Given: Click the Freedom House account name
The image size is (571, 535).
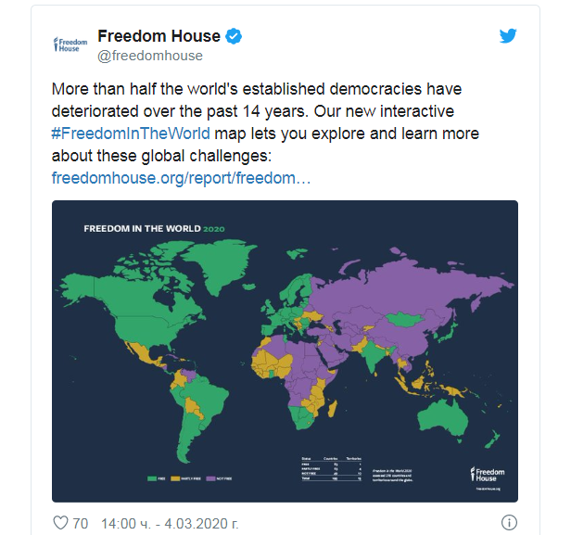Looking at the screenshot, I should point(159,36).
